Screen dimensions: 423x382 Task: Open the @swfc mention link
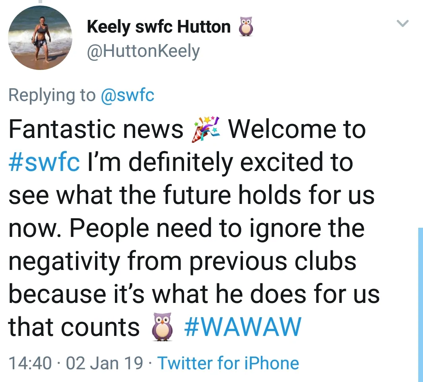[x=128, y=95]
